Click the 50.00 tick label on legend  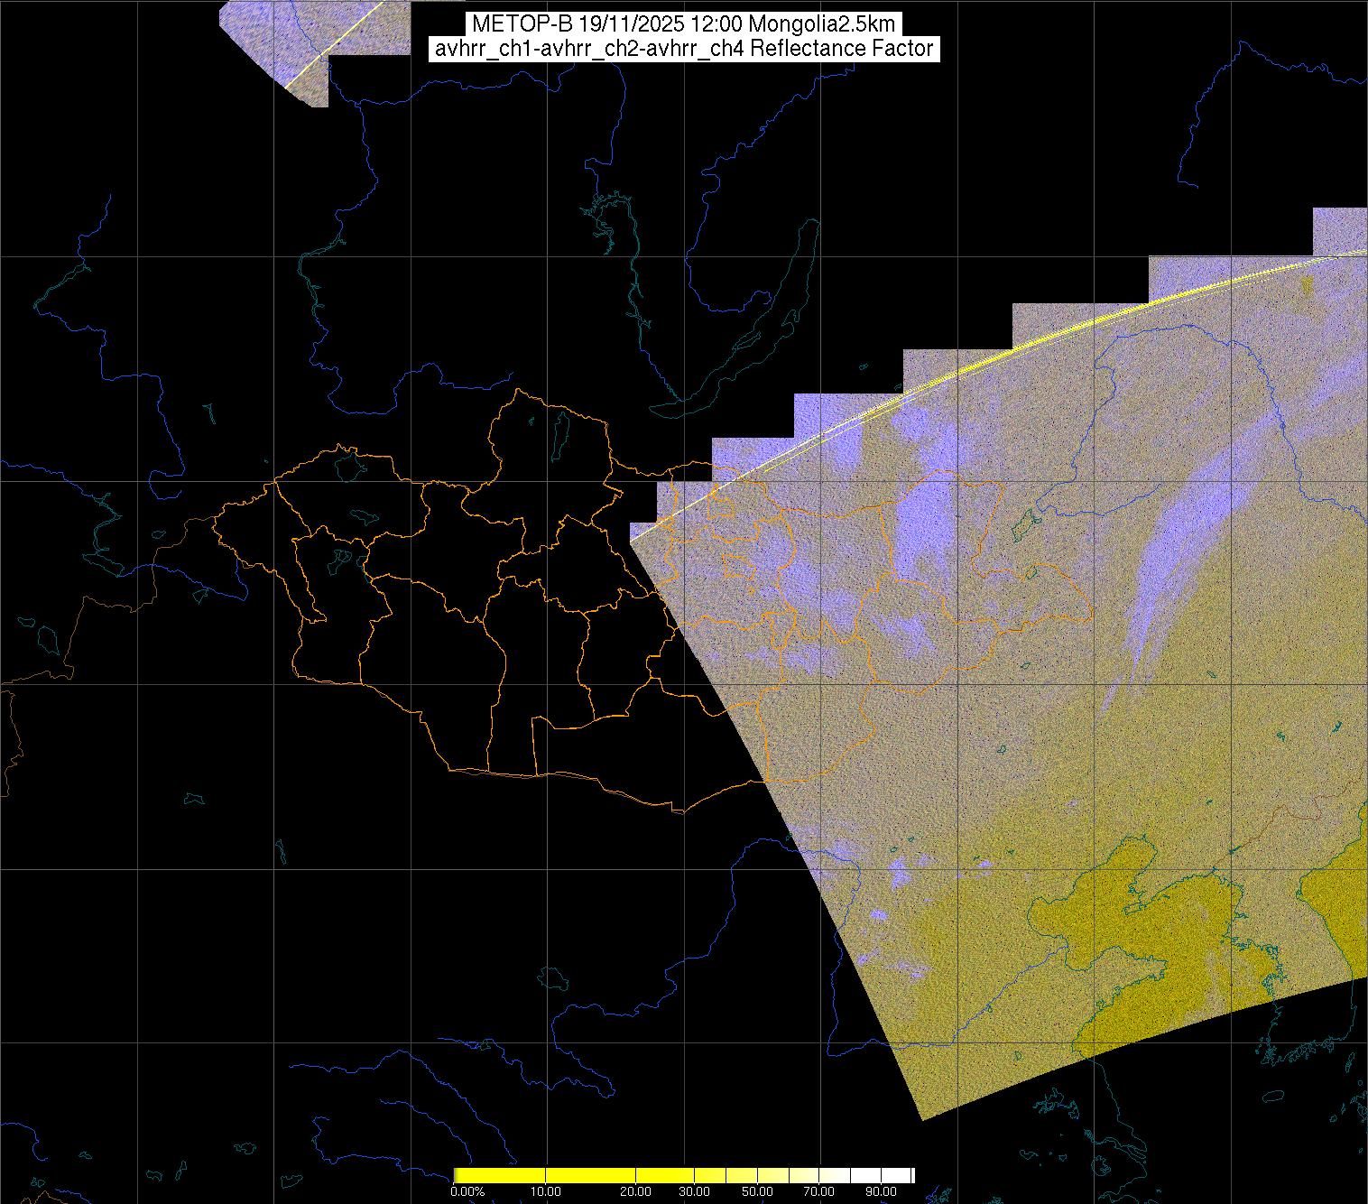tap(758, 1191)
